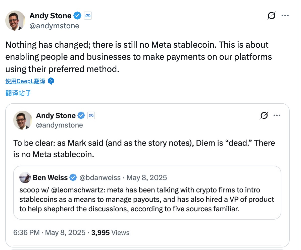Click the blue DeepL logo icon
This screenshot has height=250, width=301.
point(51,81)
